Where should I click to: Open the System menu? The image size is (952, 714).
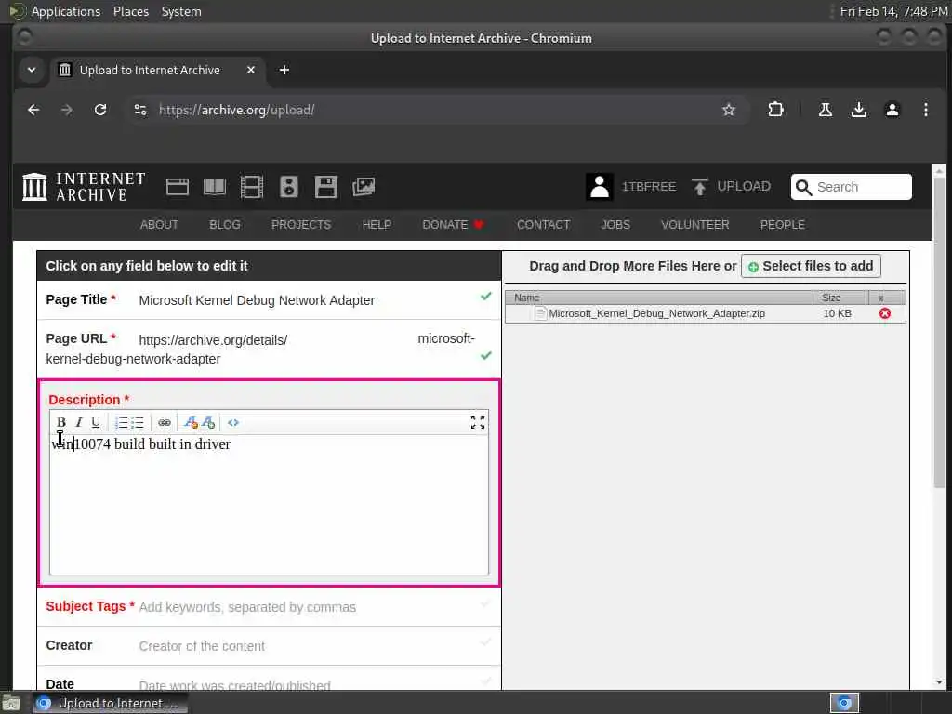click(181, 11)
